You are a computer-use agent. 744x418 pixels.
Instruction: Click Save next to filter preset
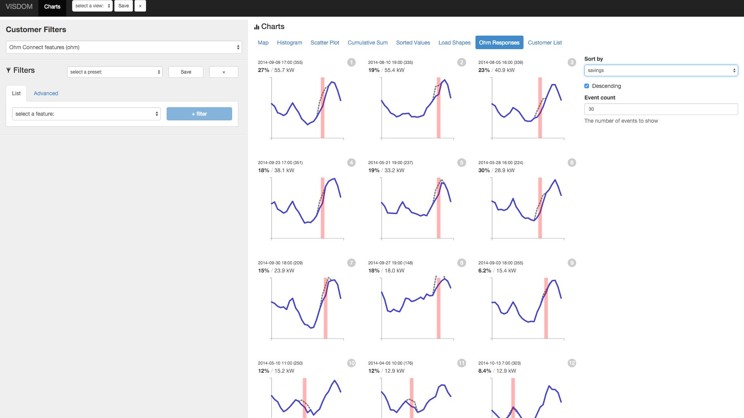pos(186,72)
